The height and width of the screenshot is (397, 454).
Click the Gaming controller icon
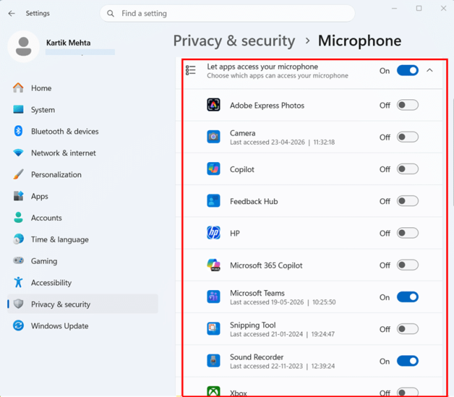point(18,261)
